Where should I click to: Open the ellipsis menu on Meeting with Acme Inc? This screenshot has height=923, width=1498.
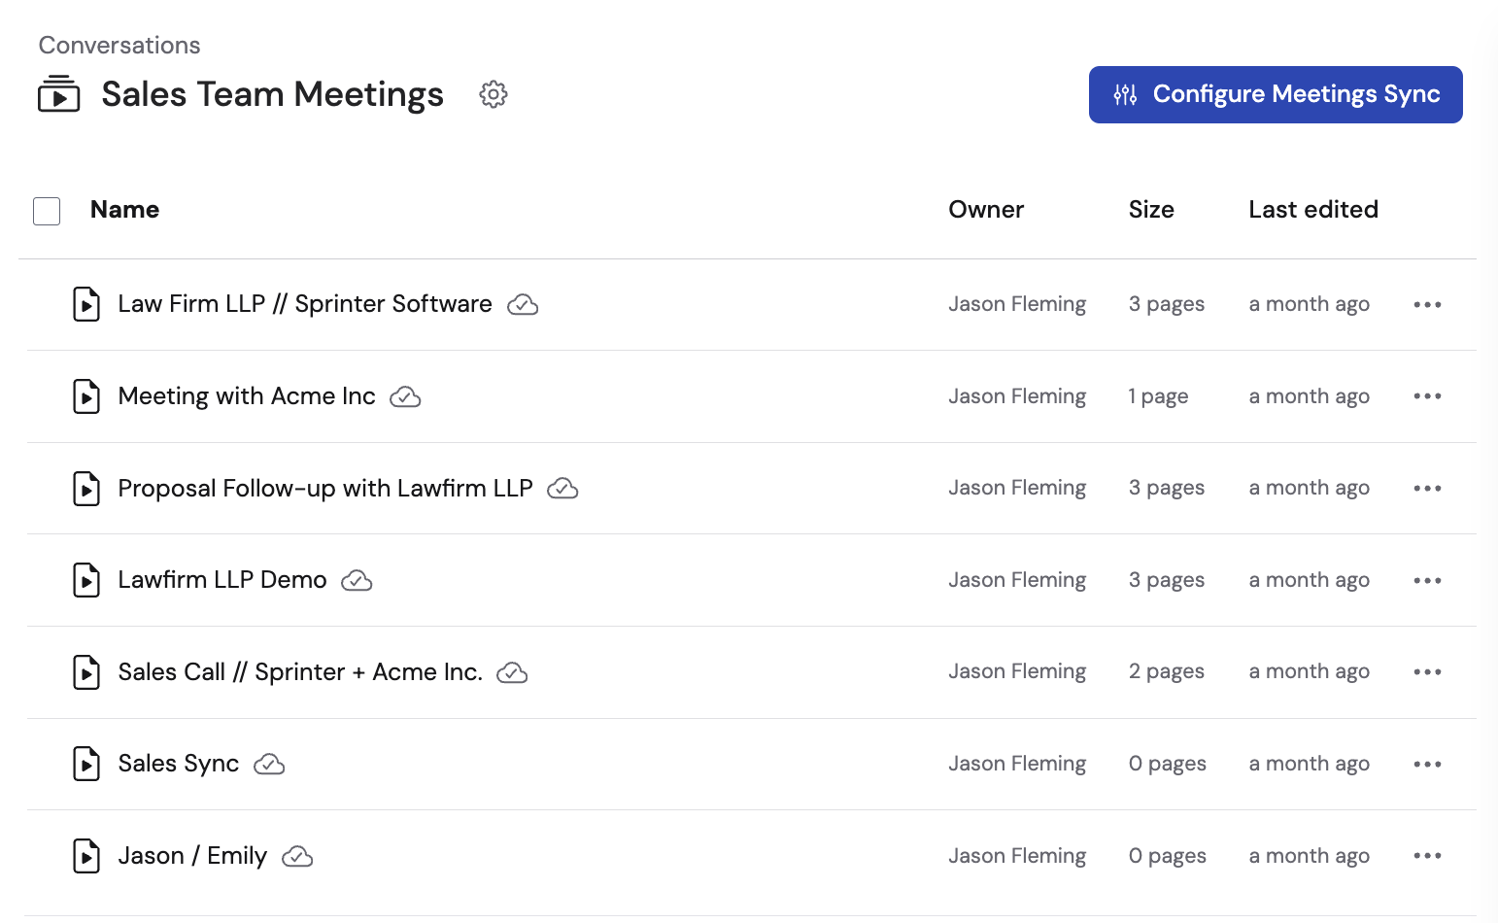1427,396
